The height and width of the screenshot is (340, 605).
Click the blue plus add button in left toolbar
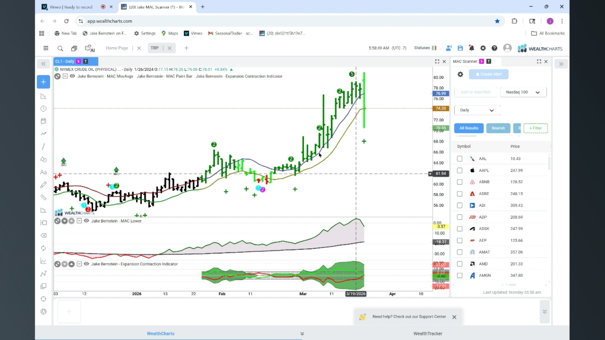tap(43, 82)
